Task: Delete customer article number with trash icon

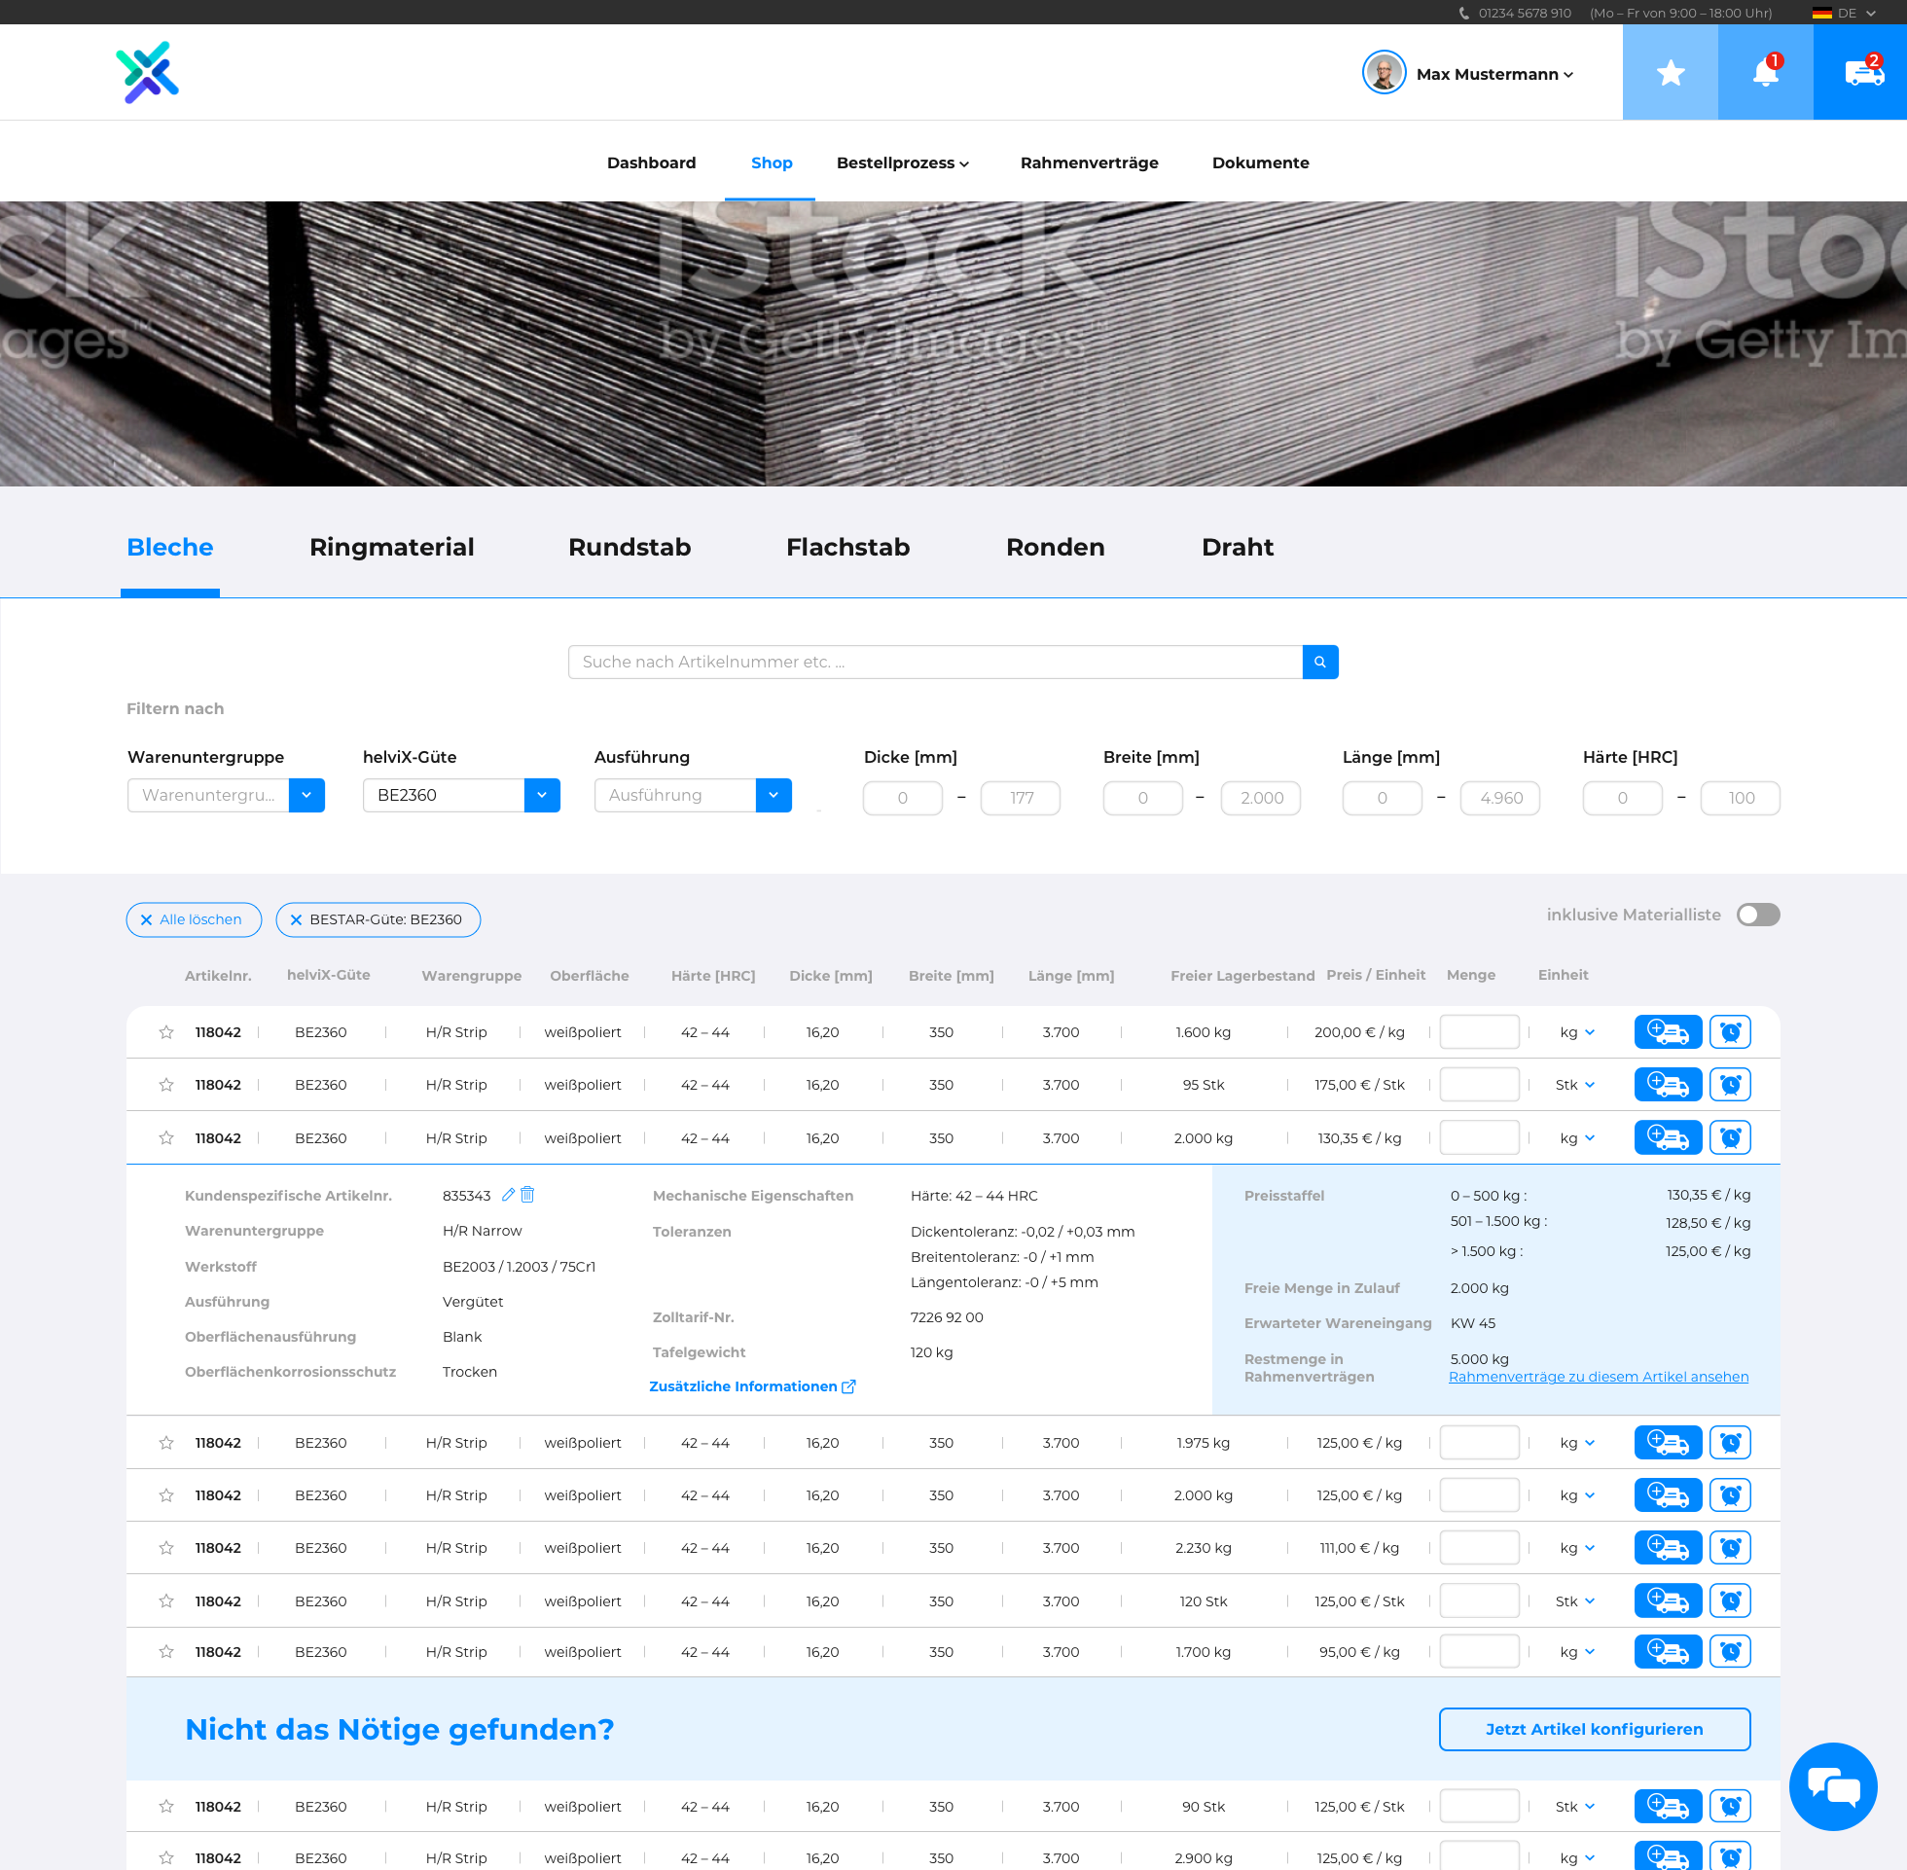Action: click(527, 1194)
